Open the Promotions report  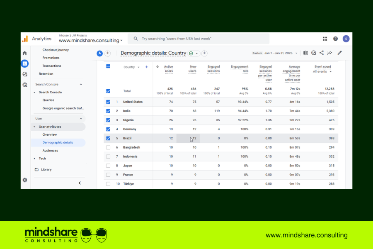click(x=51, y=58)
